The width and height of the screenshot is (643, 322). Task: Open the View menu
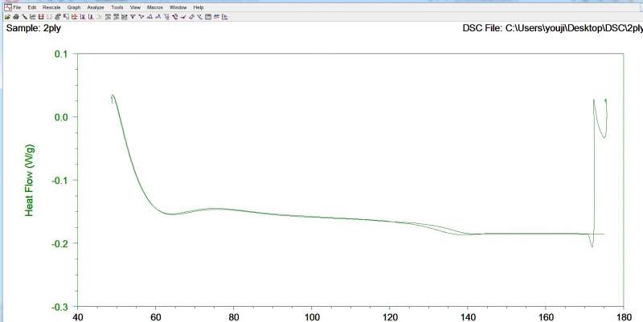coord(135,7)
